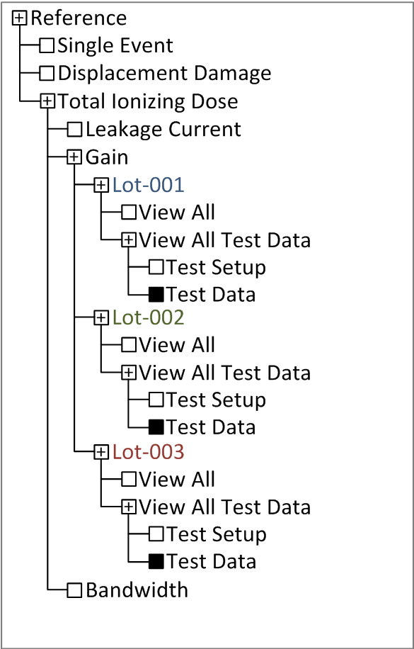The height and width of the screenshot is (649, 414).
Task: Check the Single Event box
Action: coord(47,45)
